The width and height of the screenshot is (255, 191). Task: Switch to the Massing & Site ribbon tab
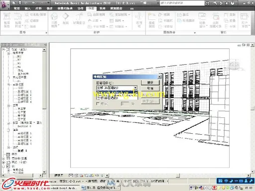point(65,8)
